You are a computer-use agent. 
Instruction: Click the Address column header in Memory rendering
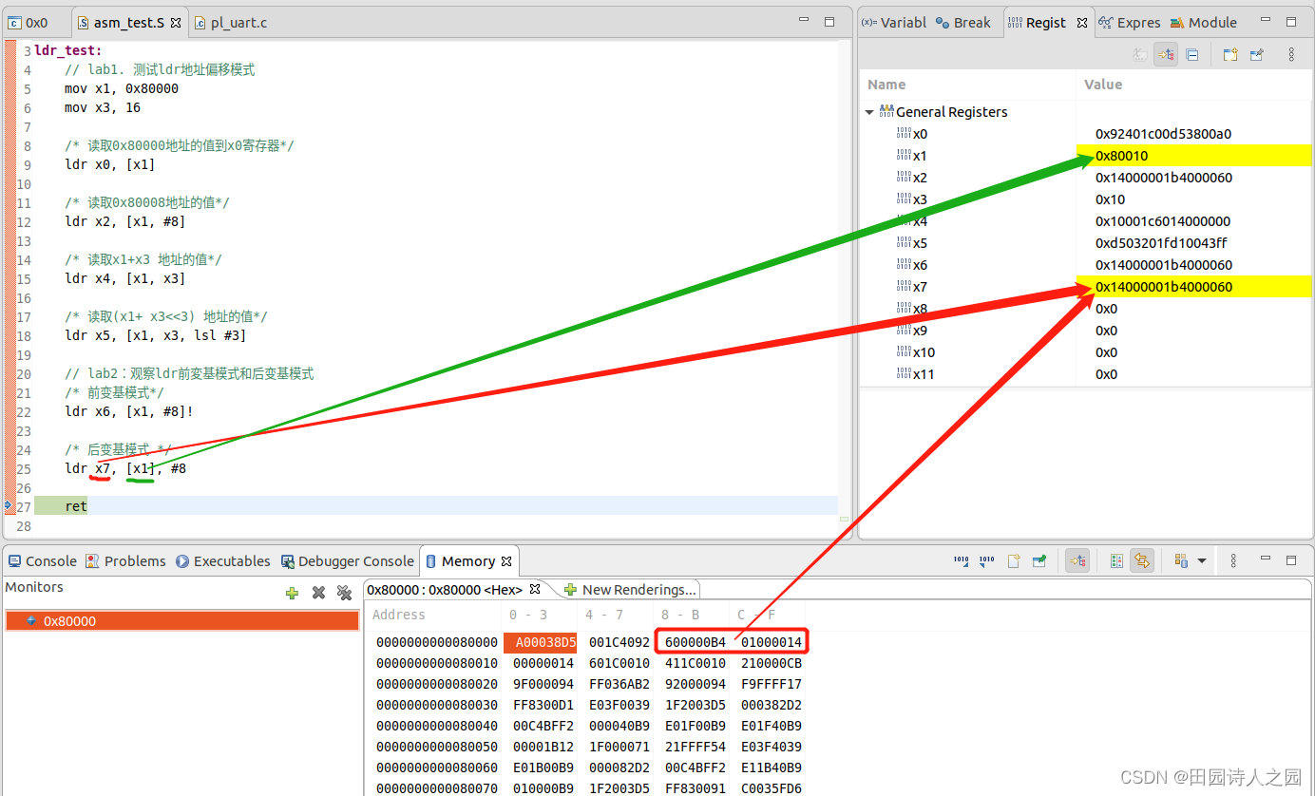point(434,615)
